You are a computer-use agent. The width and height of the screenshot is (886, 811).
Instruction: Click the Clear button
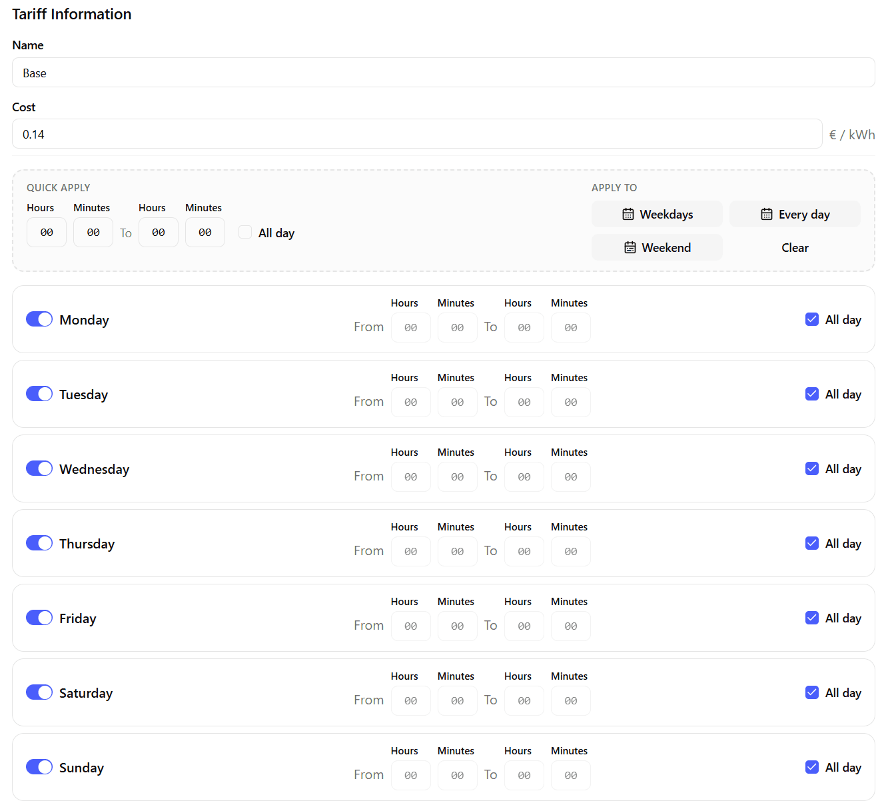795,247
